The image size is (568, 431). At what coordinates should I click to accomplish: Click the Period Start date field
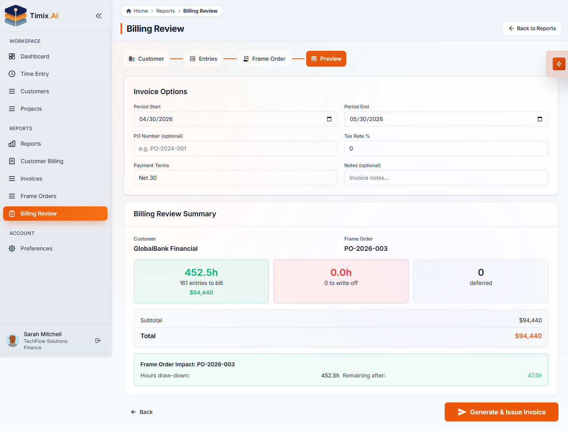click(236, 119)
